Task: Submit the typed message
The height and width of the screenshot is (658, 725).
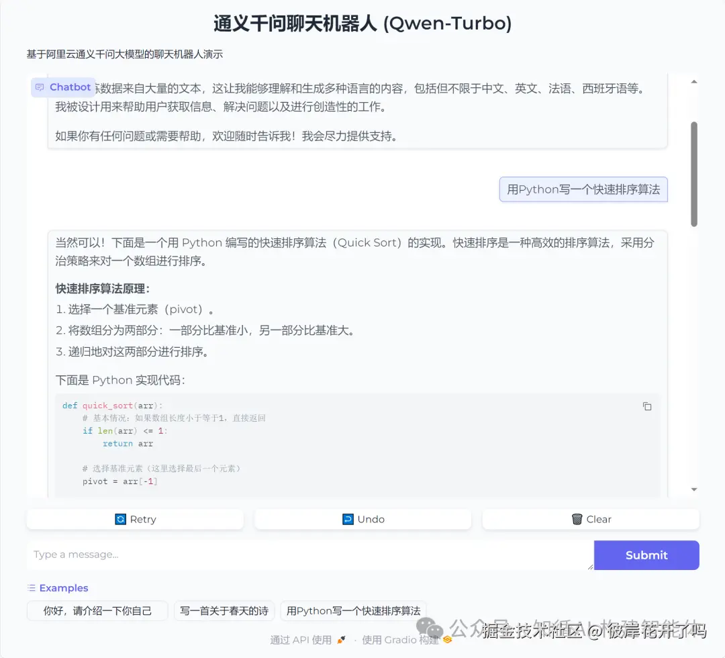Action: click(x=646, y=555)
